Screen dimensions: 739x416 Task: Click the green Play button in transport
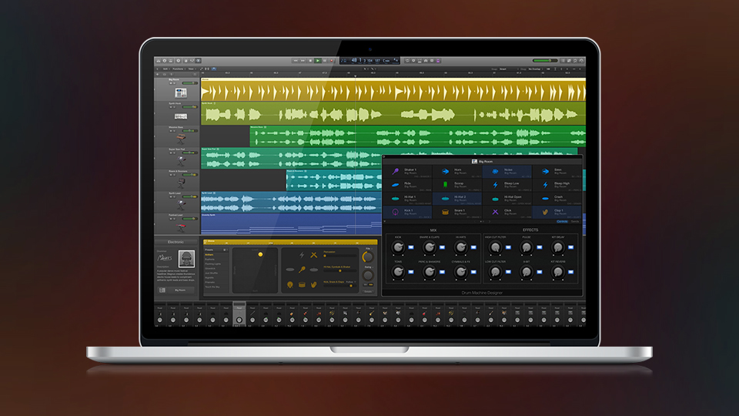[318, 61]
